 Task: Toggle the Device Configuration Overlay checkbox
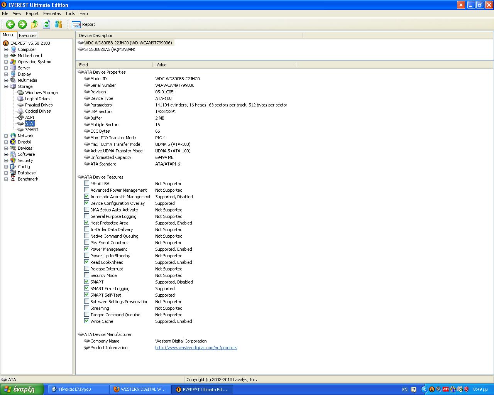87,203
